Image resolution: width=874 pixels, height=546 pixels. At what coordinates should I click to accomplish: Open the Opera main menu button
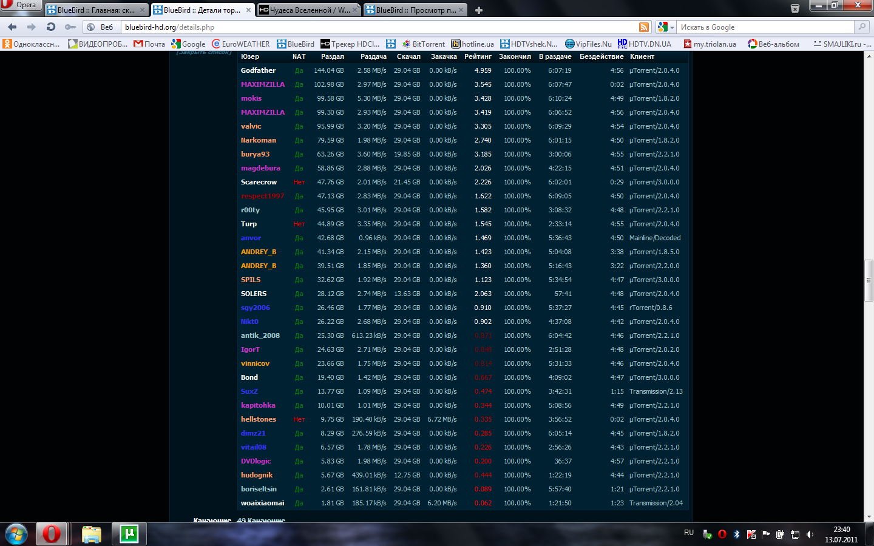coord(21,5)
